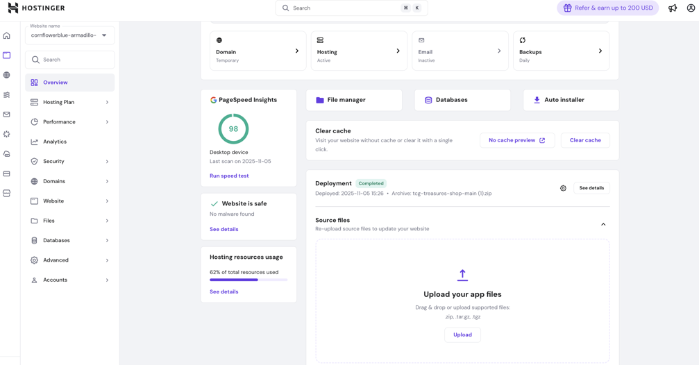Expand the Security sidebar section
Image resolution: width=699 pixels, height=365 pixels.
pyautogui.click(x=69, y=161)
